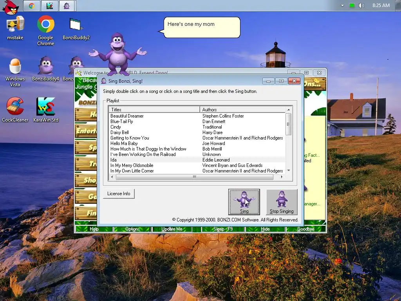401x301 pixels.
Task: Click Hide in Bonzi bottom bar
Action: [x=265, y=229]
